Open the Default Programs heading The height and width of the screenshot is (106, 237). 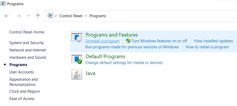click(105, 57)
